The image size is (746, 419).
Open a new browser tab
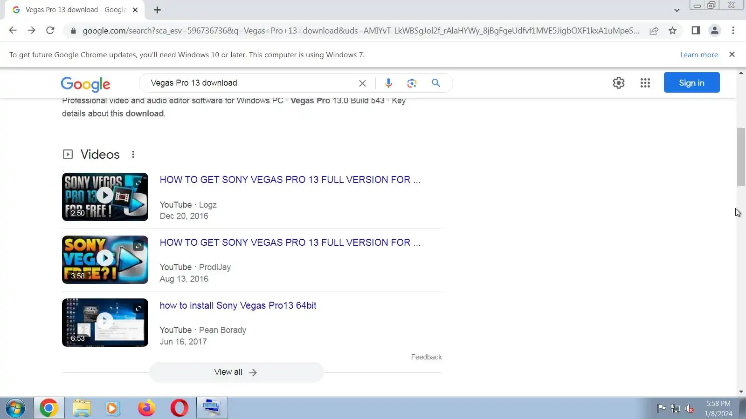157,10
